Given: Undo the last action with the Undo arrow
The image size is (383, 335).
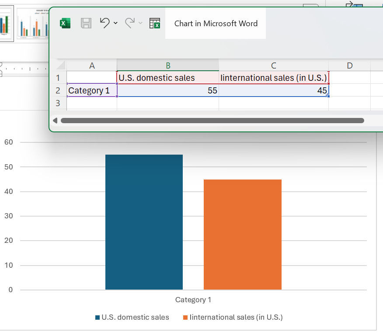Looking at the screenshot, I should click(105, 23).
